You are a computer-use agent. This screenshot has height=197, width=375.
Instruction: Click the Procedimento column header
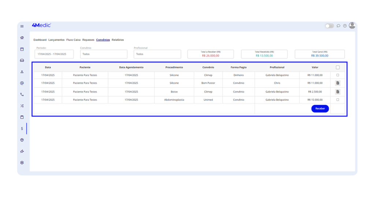[x=174, y=67]
